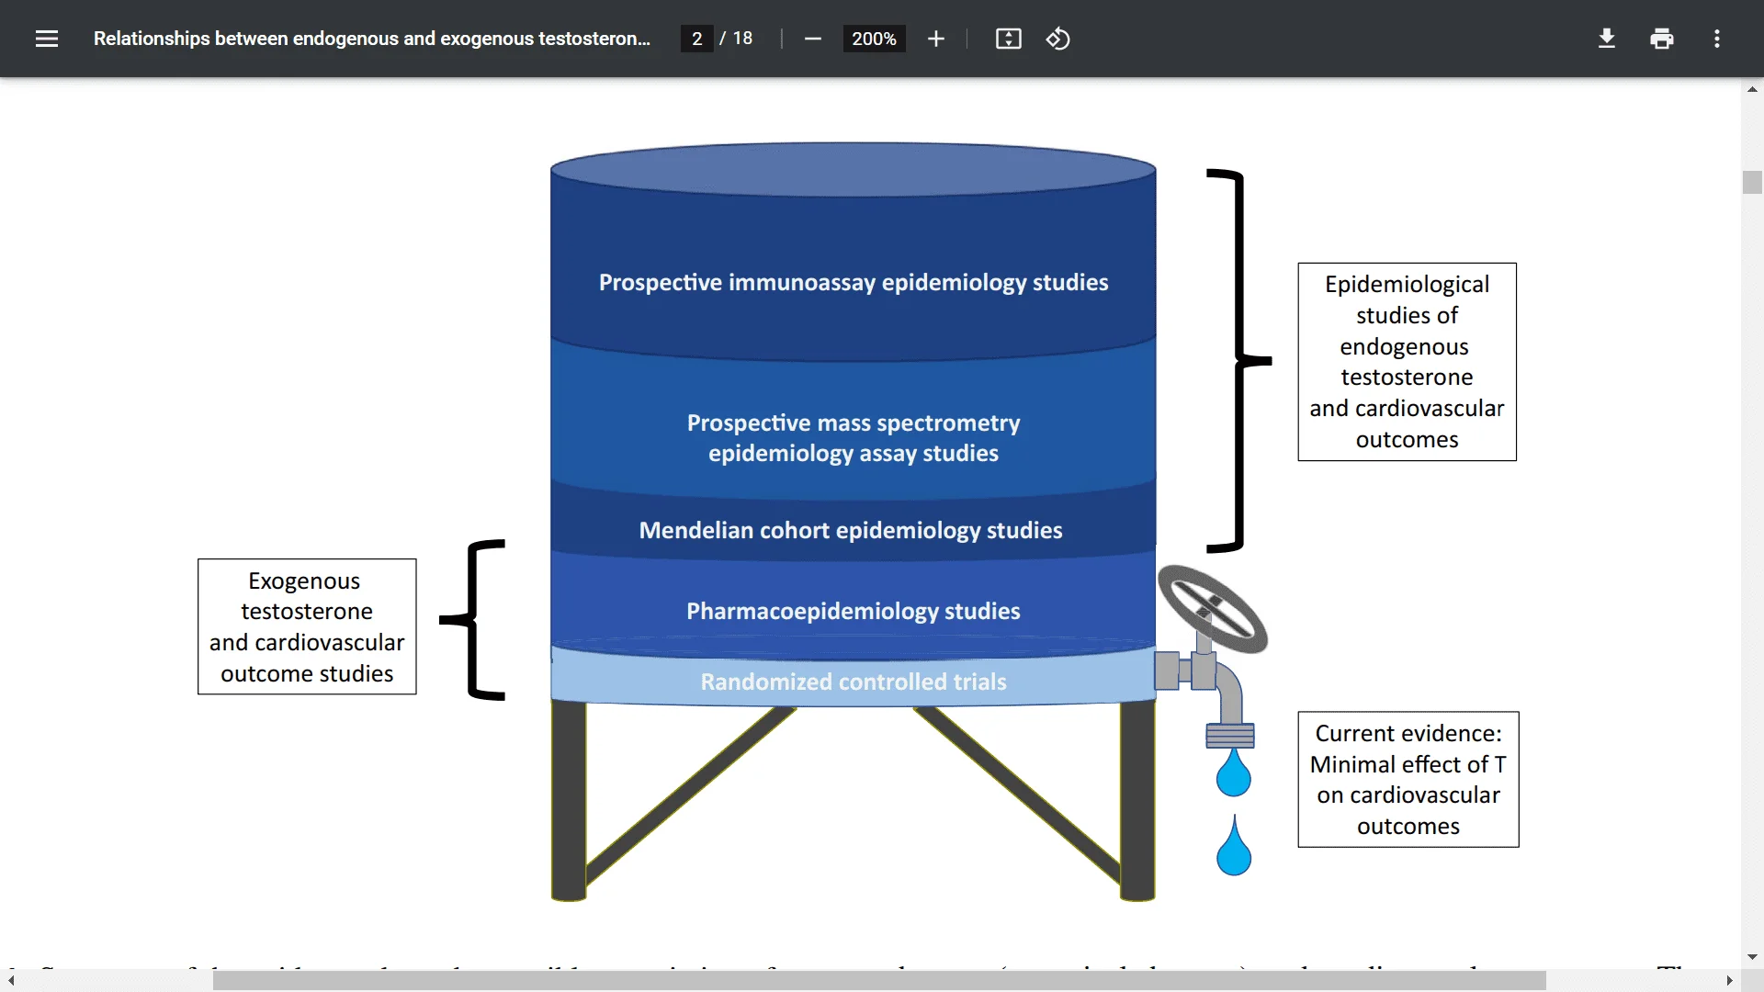Screen dimensions: 1764x992
Task: Click the fit-to-page view icon
Action: coord(1009,39)
